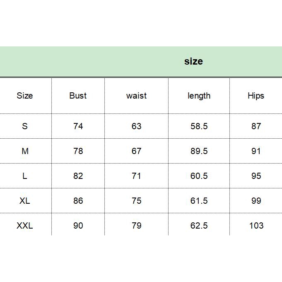Select the hips value 95 cell

[x=256, y=176]
